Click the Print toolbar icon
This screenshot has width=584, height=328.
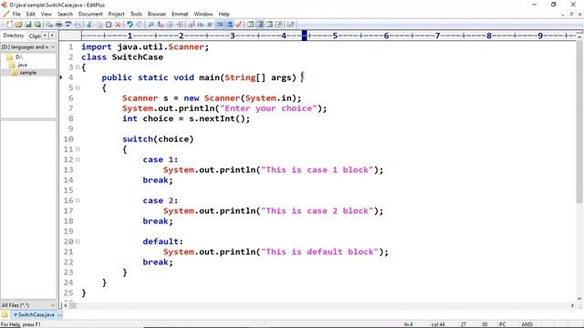[x=58, y=25]
